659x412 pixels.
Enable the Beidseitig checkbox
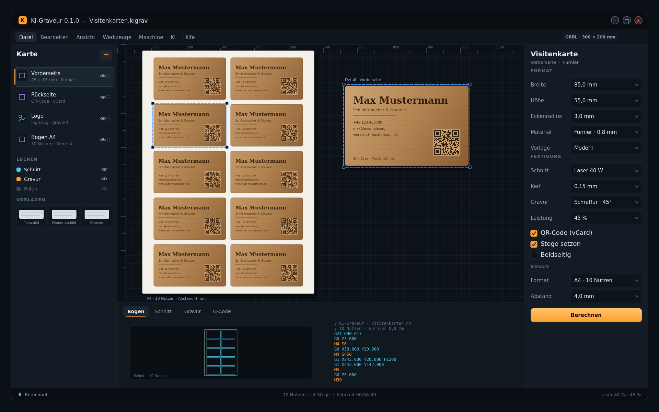534,255
